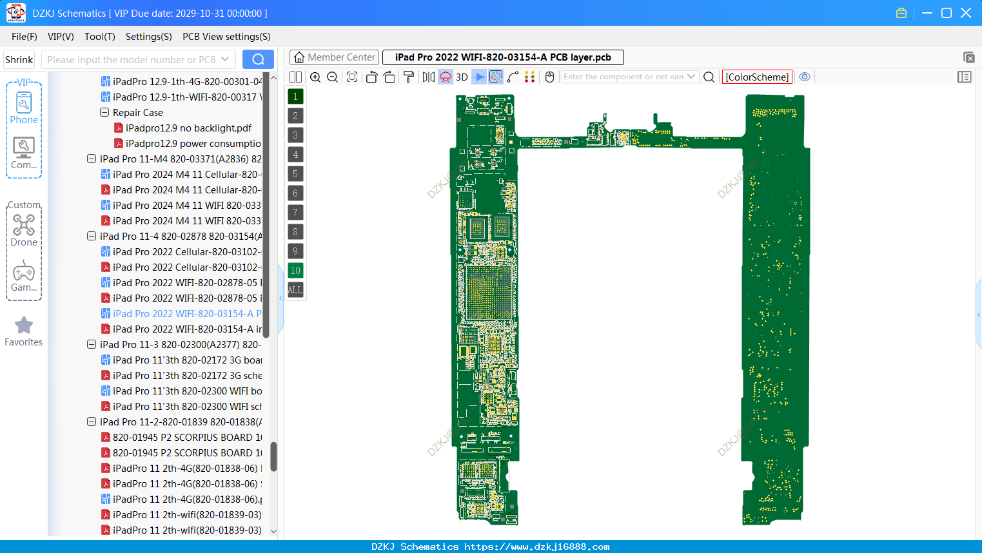The image size is (982, 553).
Task: Open the ColorScheme settings
Action: 757,77
